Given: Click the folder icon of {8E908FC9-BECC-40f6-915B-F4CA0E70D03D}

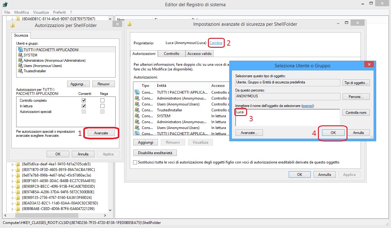Looking at the screenshot, I should click(18, 186).
